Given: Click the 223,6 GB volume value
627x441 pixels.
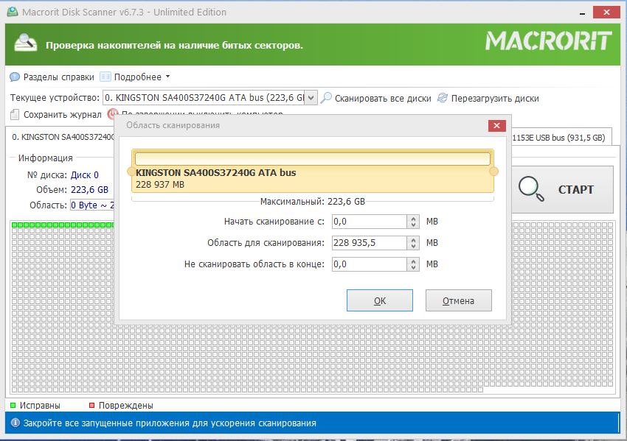Looking at the screenshot, I should (x=89, y=189).
